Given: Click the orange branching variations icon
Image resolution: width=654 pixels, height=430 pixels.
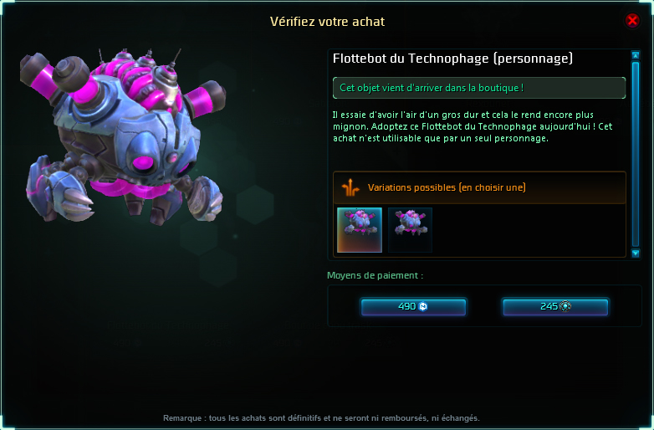Looking at the screenshot, I should coord(350,187).
